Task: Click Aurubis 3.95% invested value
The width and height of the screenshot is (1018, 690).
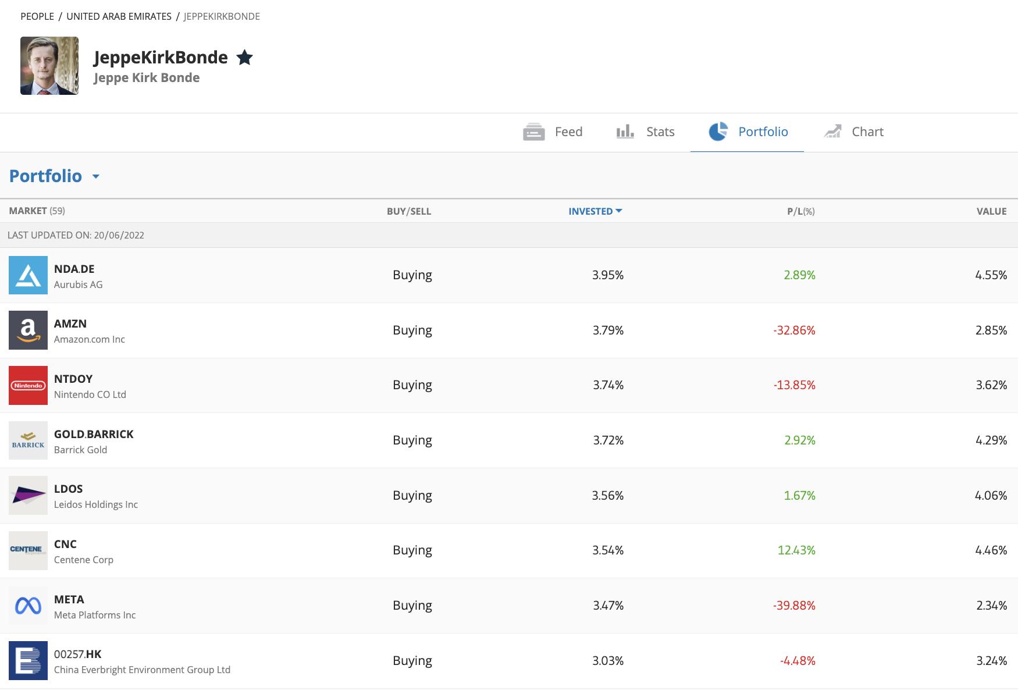Action: click(x=608, y=275)
